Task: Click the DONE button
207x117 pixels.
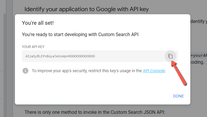Action: click(178, 96)
